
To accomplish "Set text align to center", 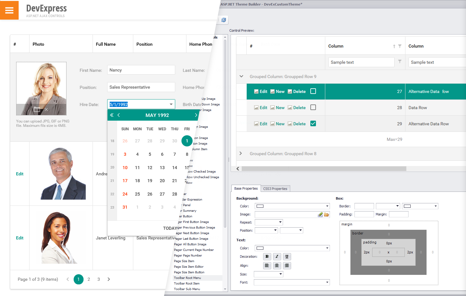I will point(277,266).
